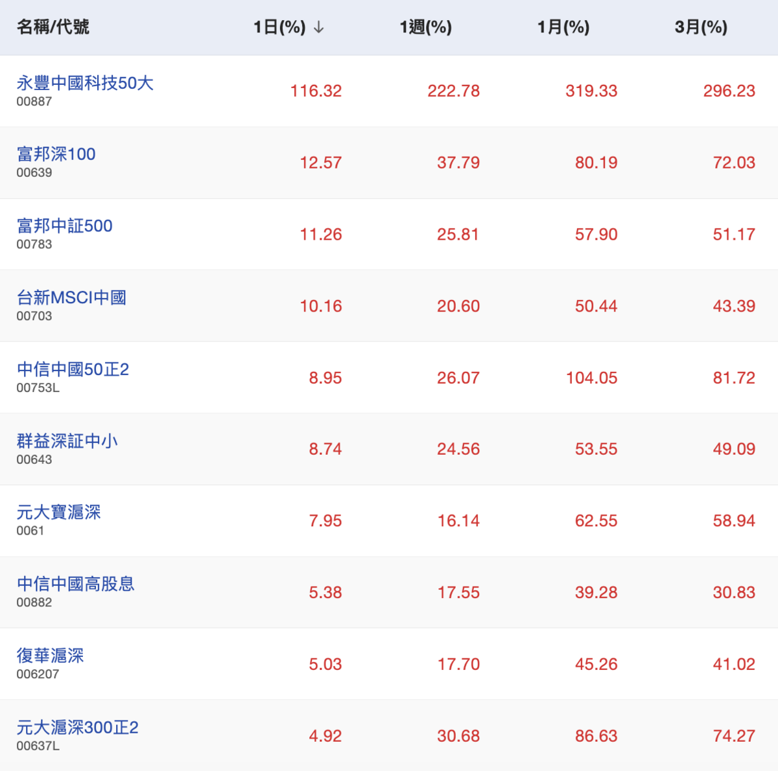Select the 1-day value 8.95
Screen dimensions: 778x771
click(325, 378)
